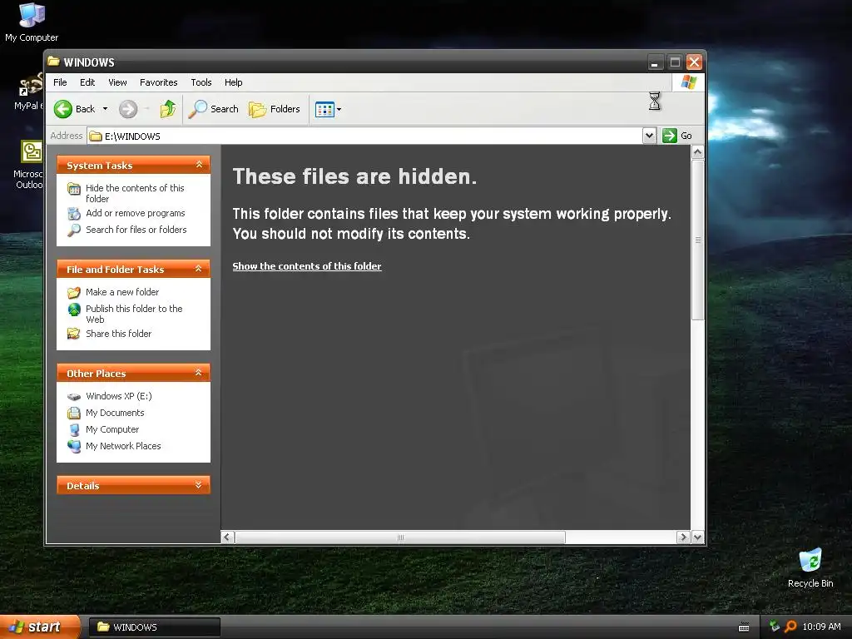Go up one folder level icon
Screen dimensions: 852x639
pos(168,109)
